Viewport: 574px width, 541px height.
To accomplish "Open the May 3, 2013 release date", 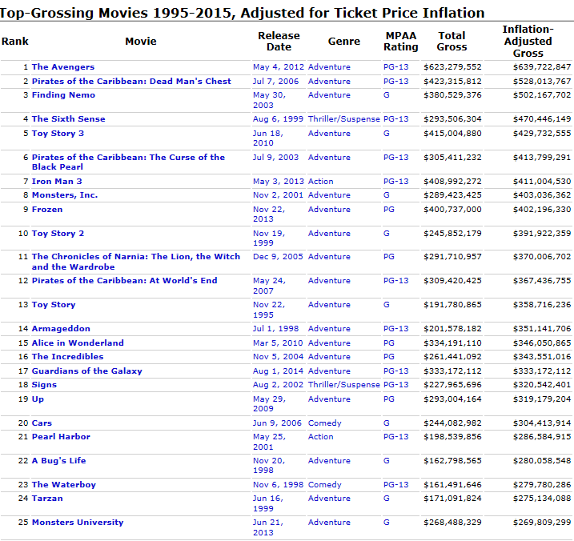I will click(279, 182).
